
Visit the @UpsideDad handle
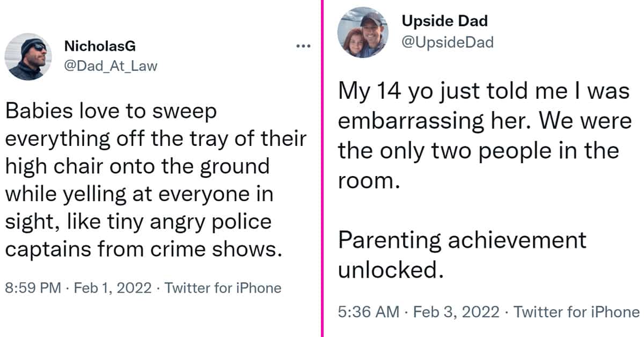point(447,42)
